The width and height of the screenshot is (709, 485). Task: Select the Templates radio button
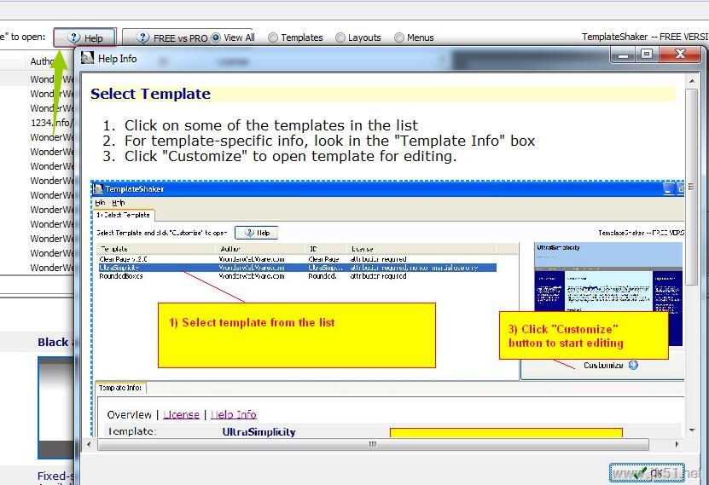pos(296,38)
